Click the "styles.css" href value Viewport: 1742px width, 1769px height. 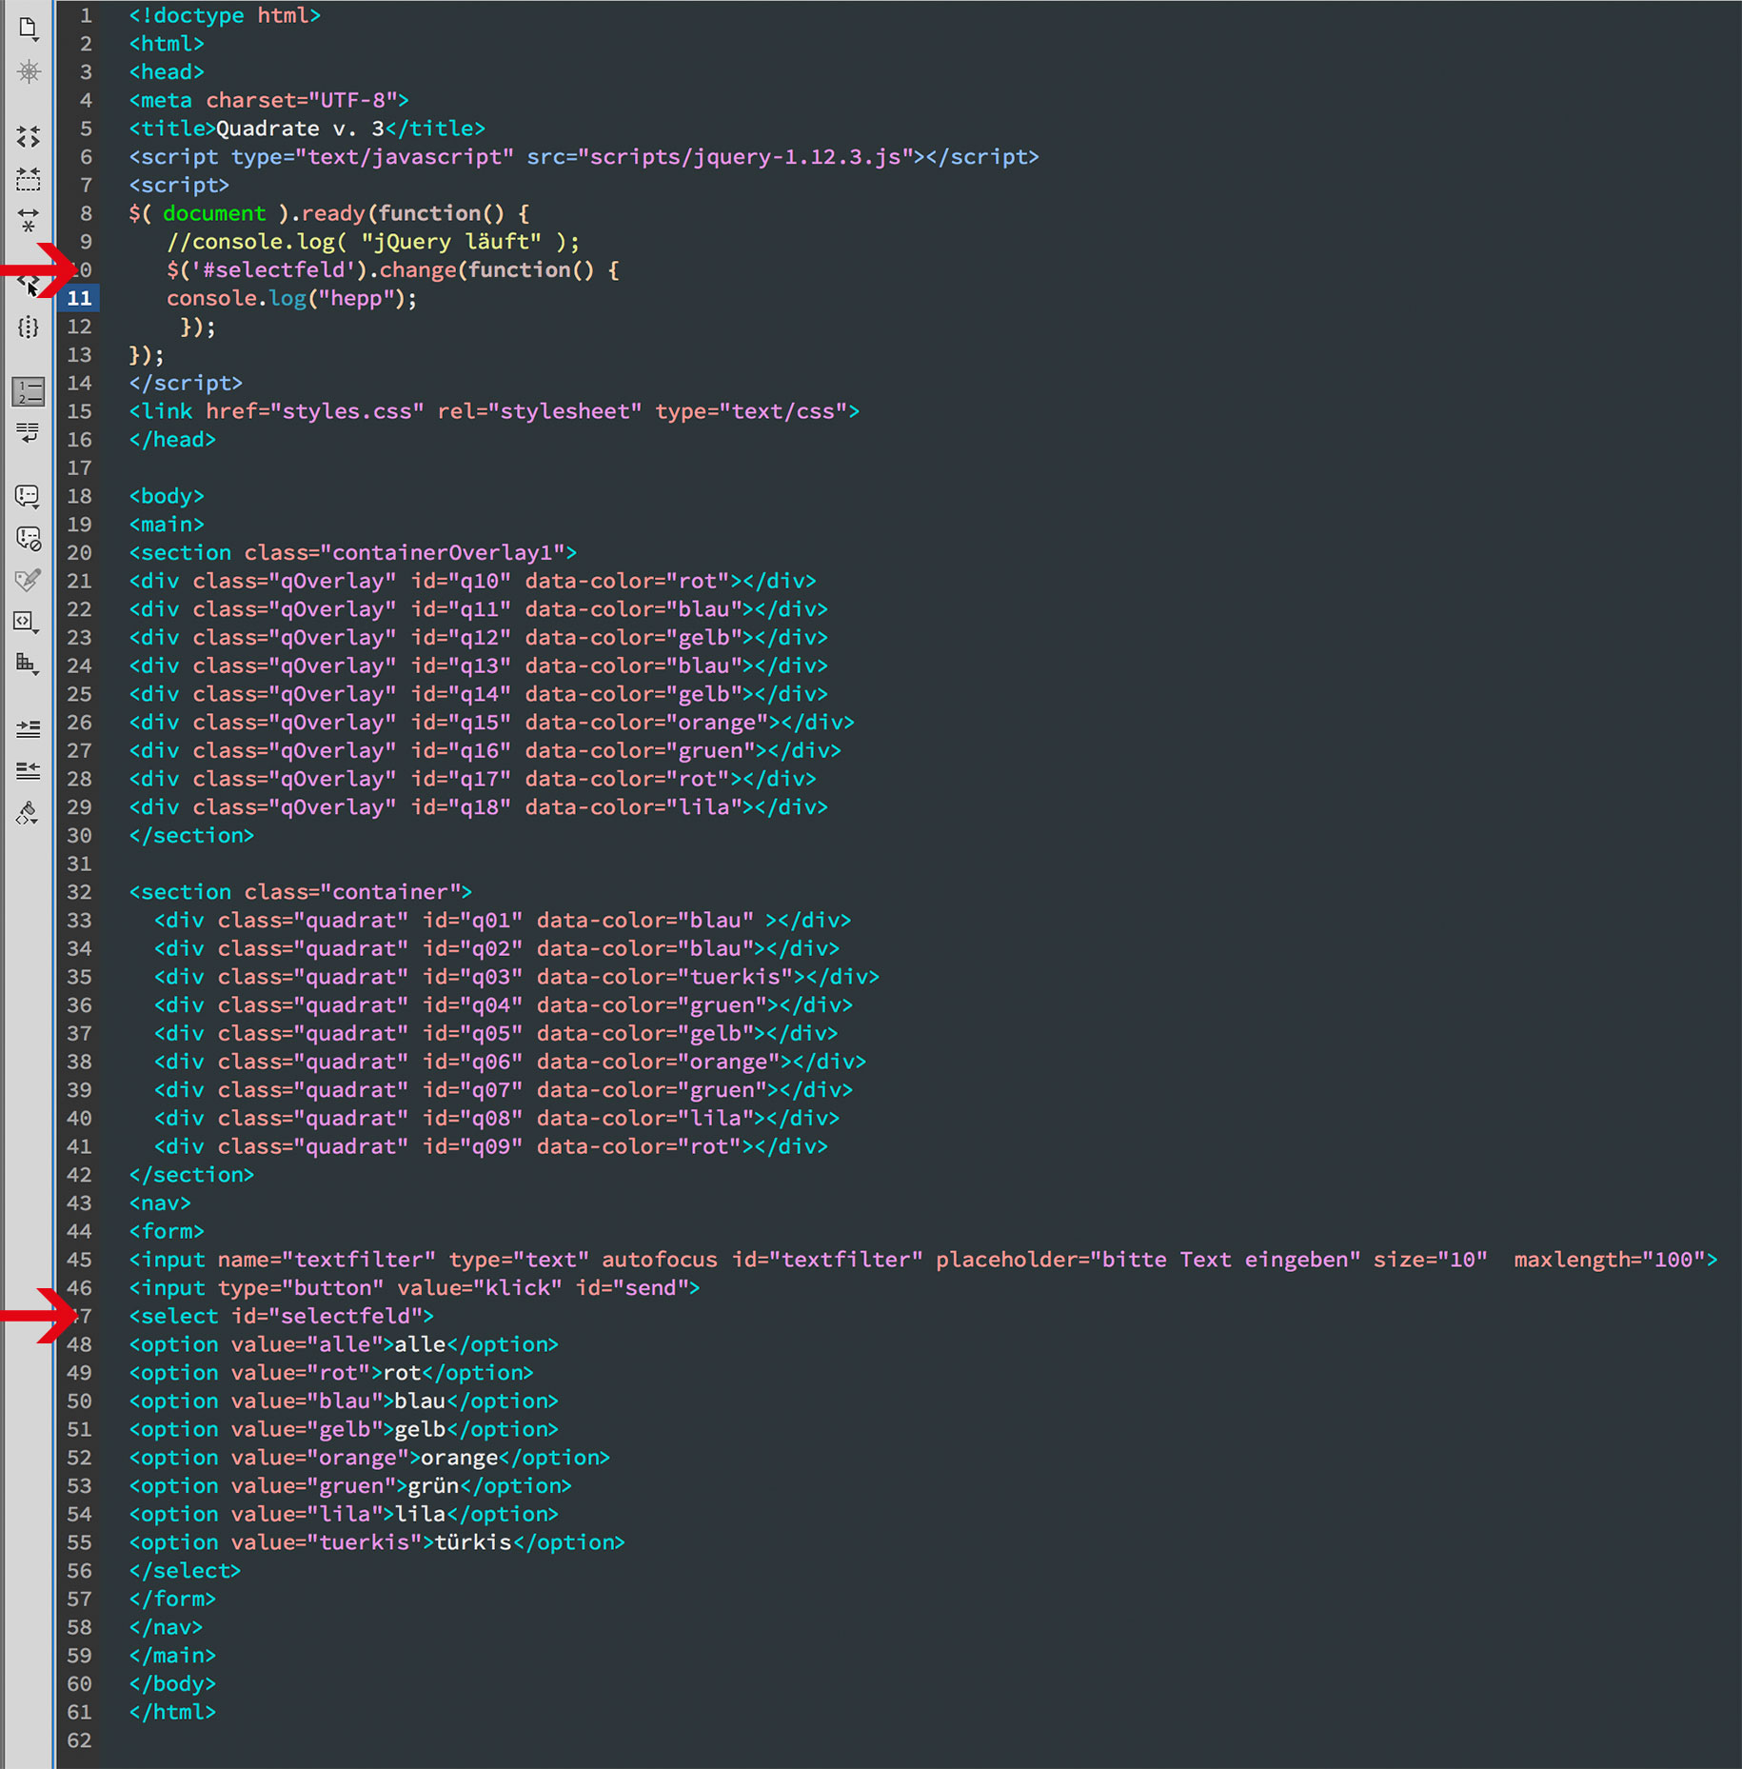(x=346, y=411)
